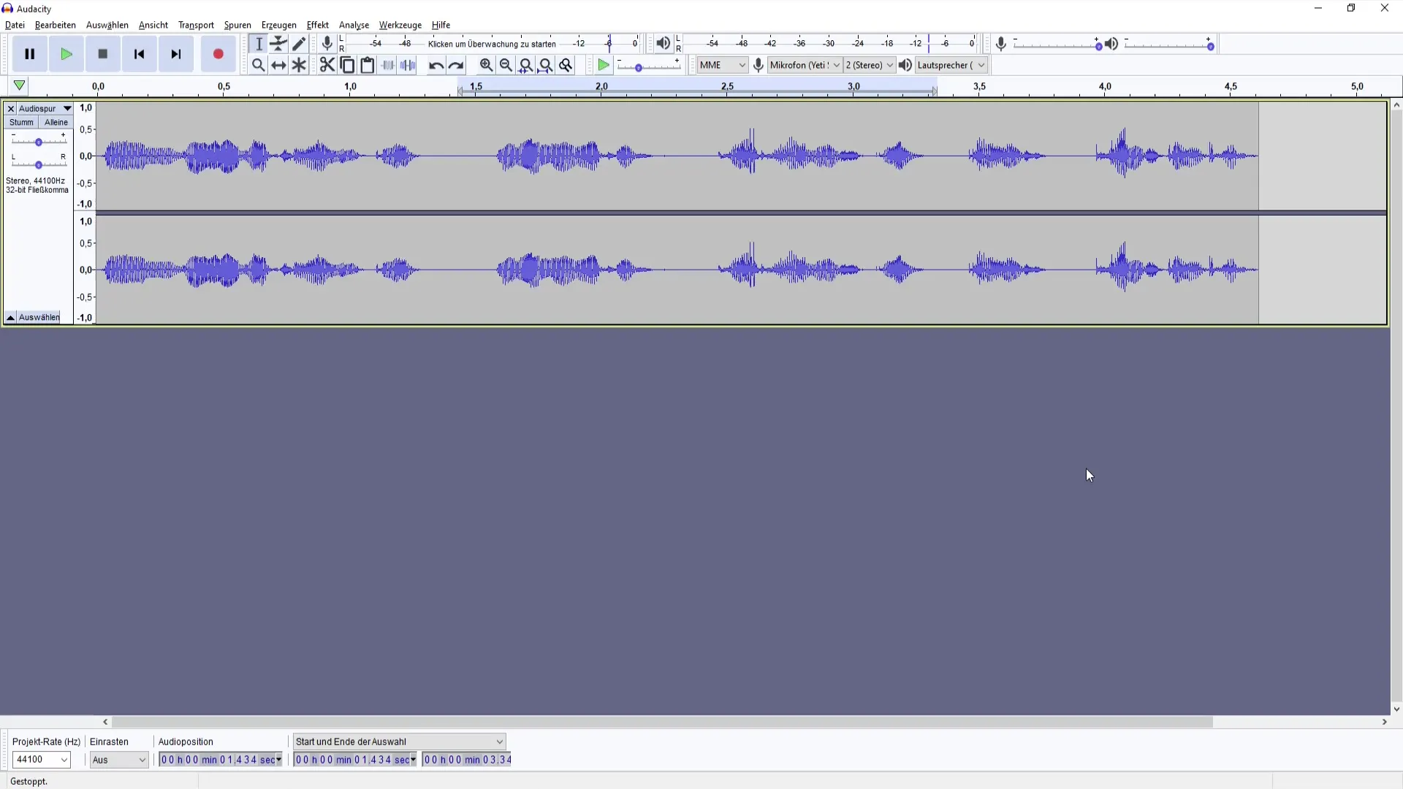Image resolution: width=1403 pixels, height=789 pixels.
Task: Open the Lautsprecher playback device dropdown
Action: [x=951, y=65]
